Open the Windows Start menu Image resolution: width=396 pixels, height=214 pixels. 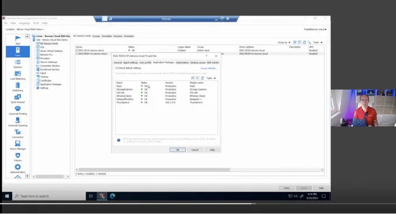[7, 196]
